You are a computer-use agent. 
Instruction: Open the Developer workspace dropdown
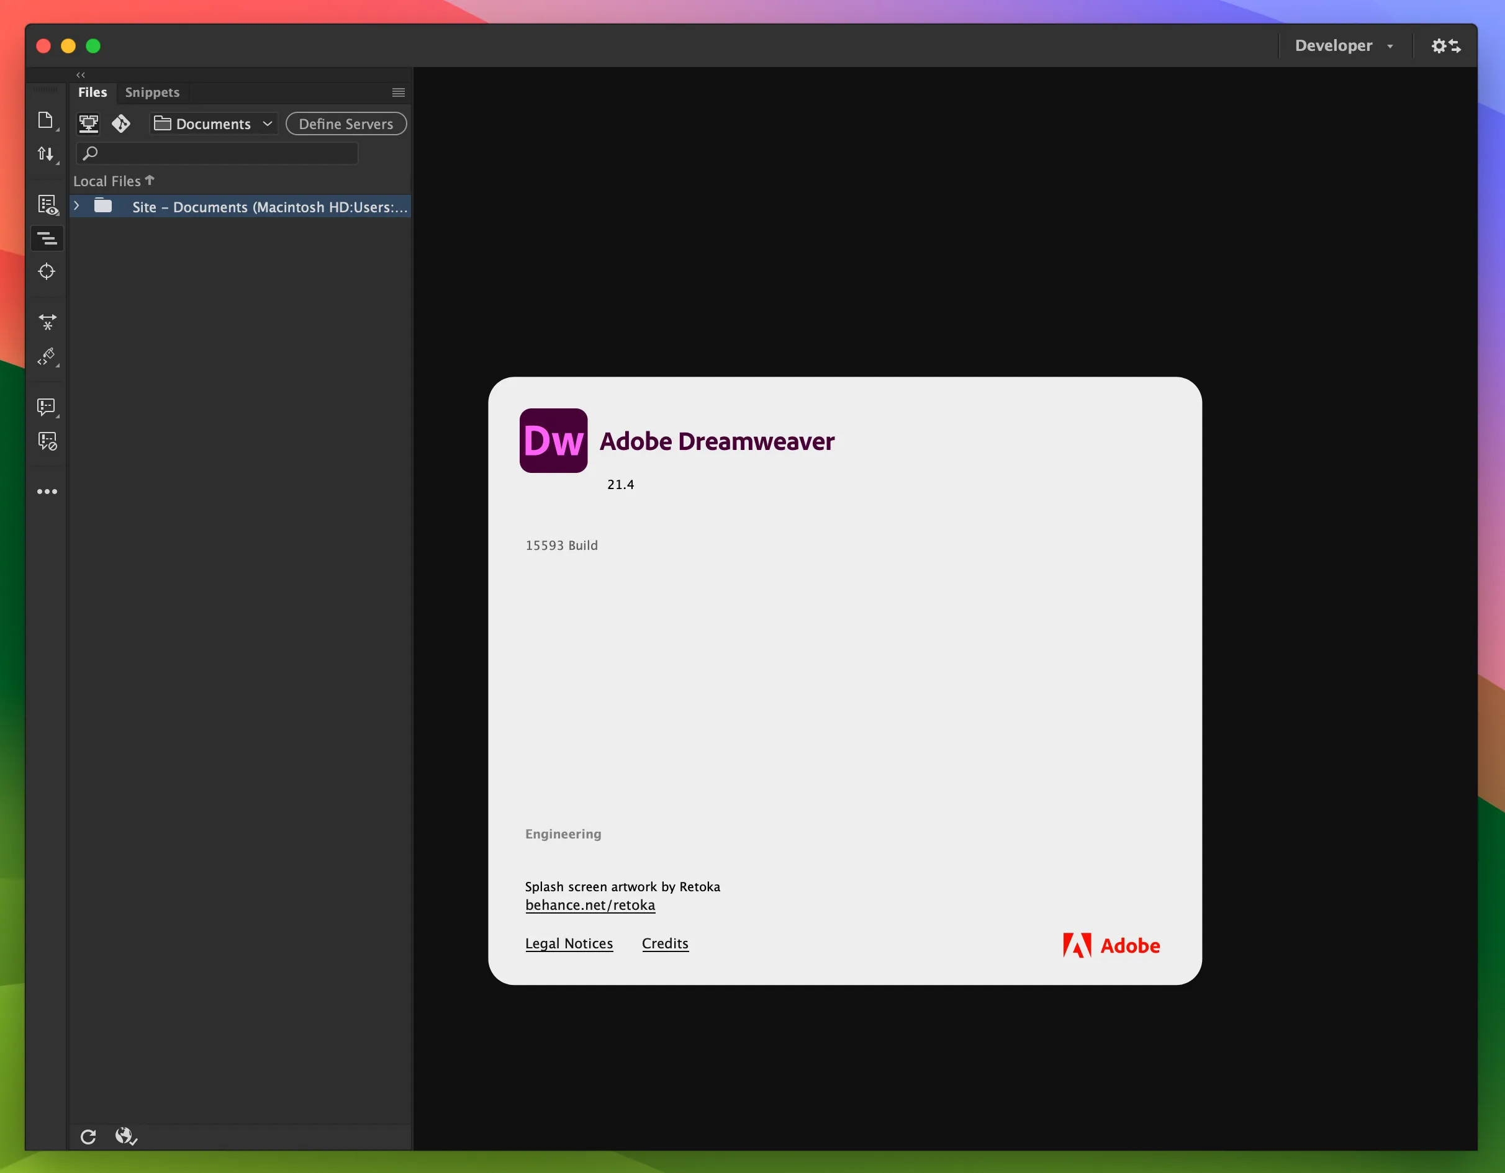coord(1344,45)
